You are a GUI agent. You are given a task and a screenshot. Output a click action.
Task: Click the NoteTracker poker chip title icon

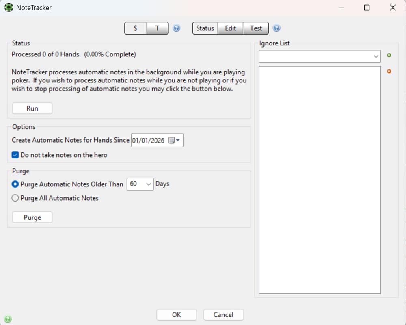tap(9, 7)
